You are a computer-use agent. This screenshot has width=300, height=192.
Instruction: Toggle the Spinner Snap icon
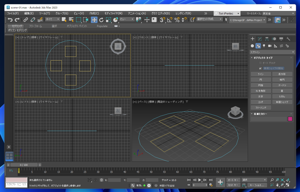point(184,20)
